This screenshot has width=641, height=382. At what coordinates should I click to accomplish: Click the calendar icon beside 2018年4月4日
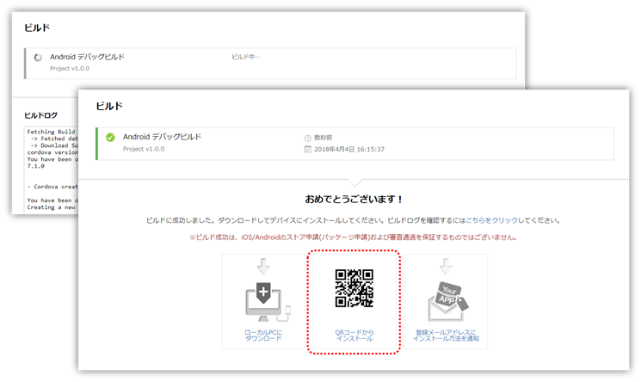(x=308, y=150)
